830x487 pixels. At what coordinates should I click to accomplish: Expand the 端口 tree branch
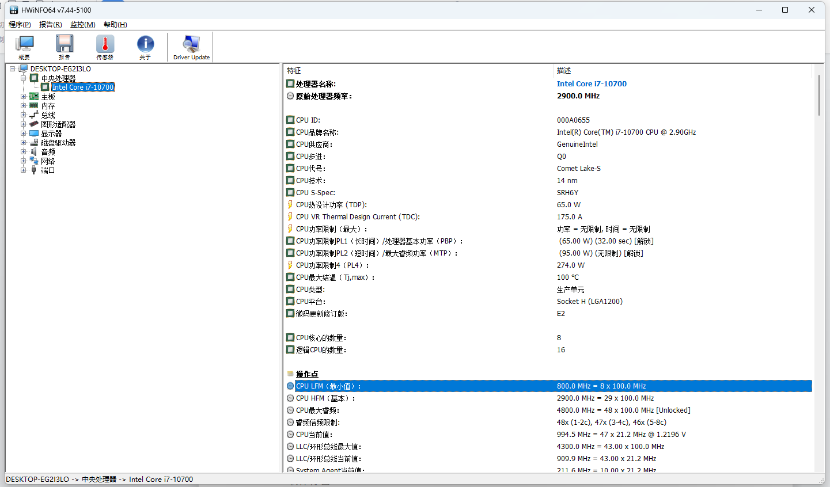pos(23,170)
